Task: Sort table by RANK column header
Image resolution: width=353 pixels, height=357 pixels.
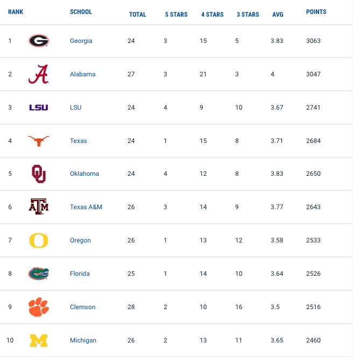Action: pos(16,12)
